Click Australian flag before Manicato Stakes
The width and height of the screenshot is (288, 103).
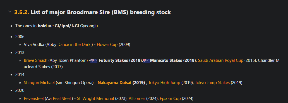pos(147,61)
